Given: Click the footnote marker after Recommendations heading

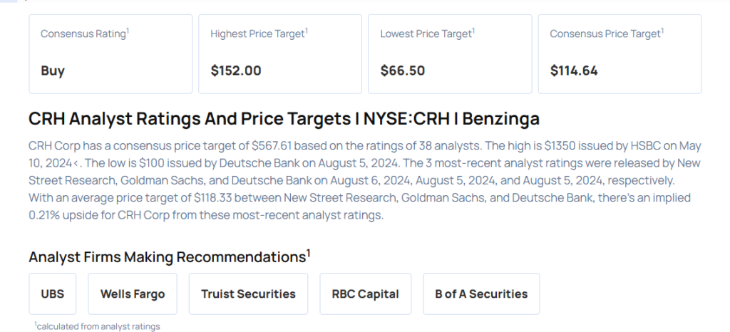Looking at the screenshot, I should (x=309, y=252).
